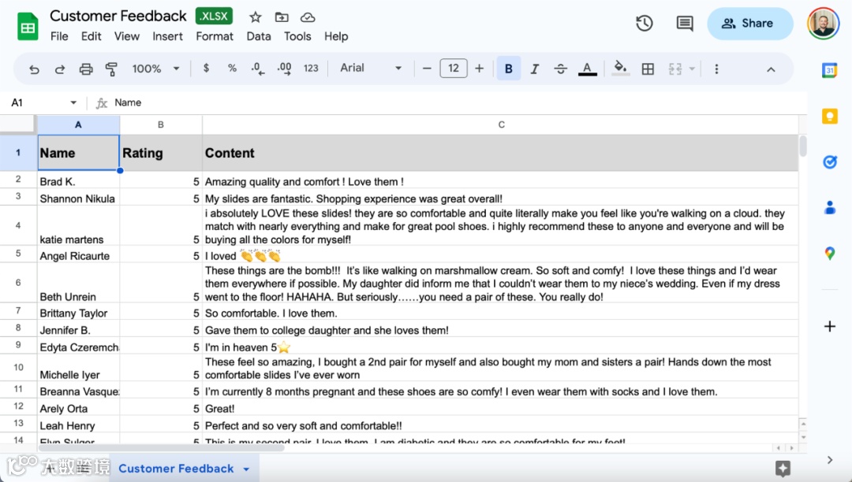Viewport: 852px width, 482px height.
Task: Open the Arial font dropdown
Action: (x=371, y=69)
